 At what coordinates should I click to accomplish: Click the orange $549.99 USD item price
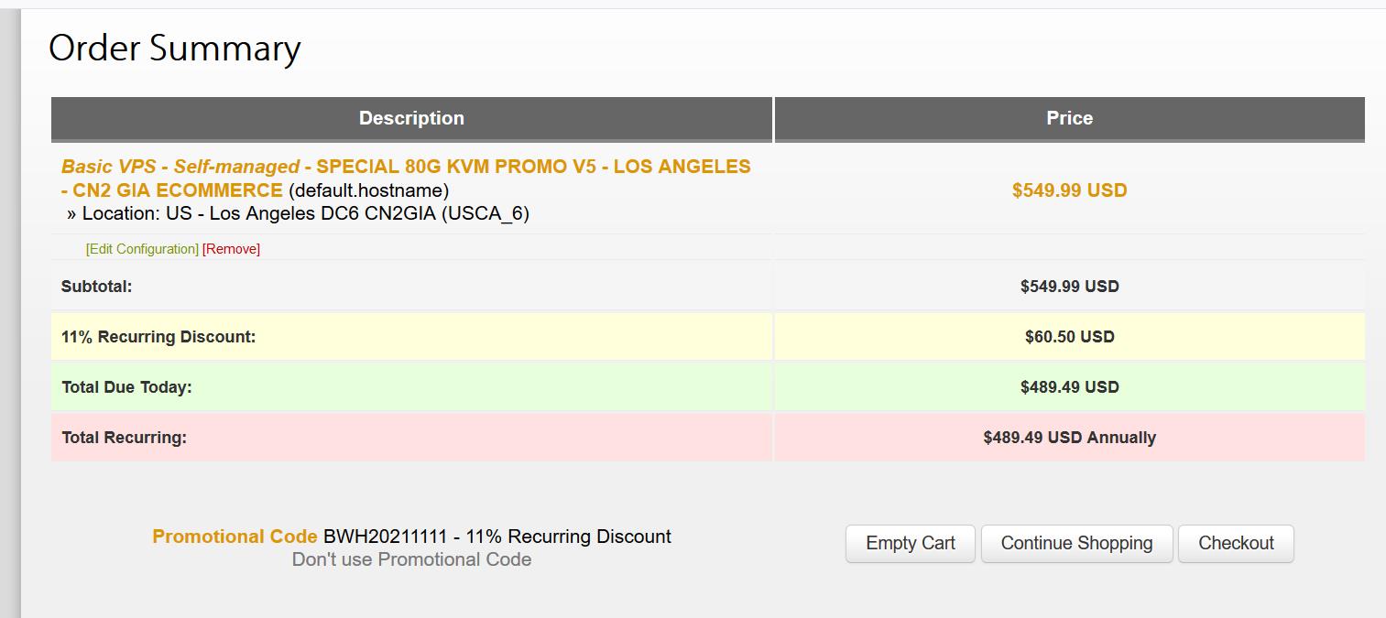[1069, 190]
